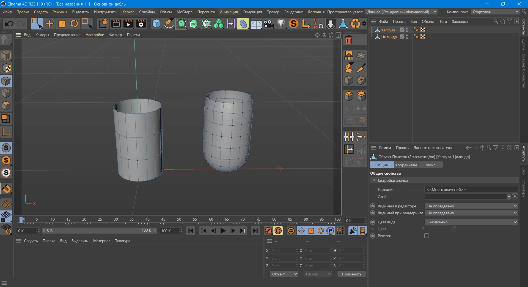This screenshot has width=528, height=287.
Task: Select the Капсула object in the tree
Action: tap(388, 30)
